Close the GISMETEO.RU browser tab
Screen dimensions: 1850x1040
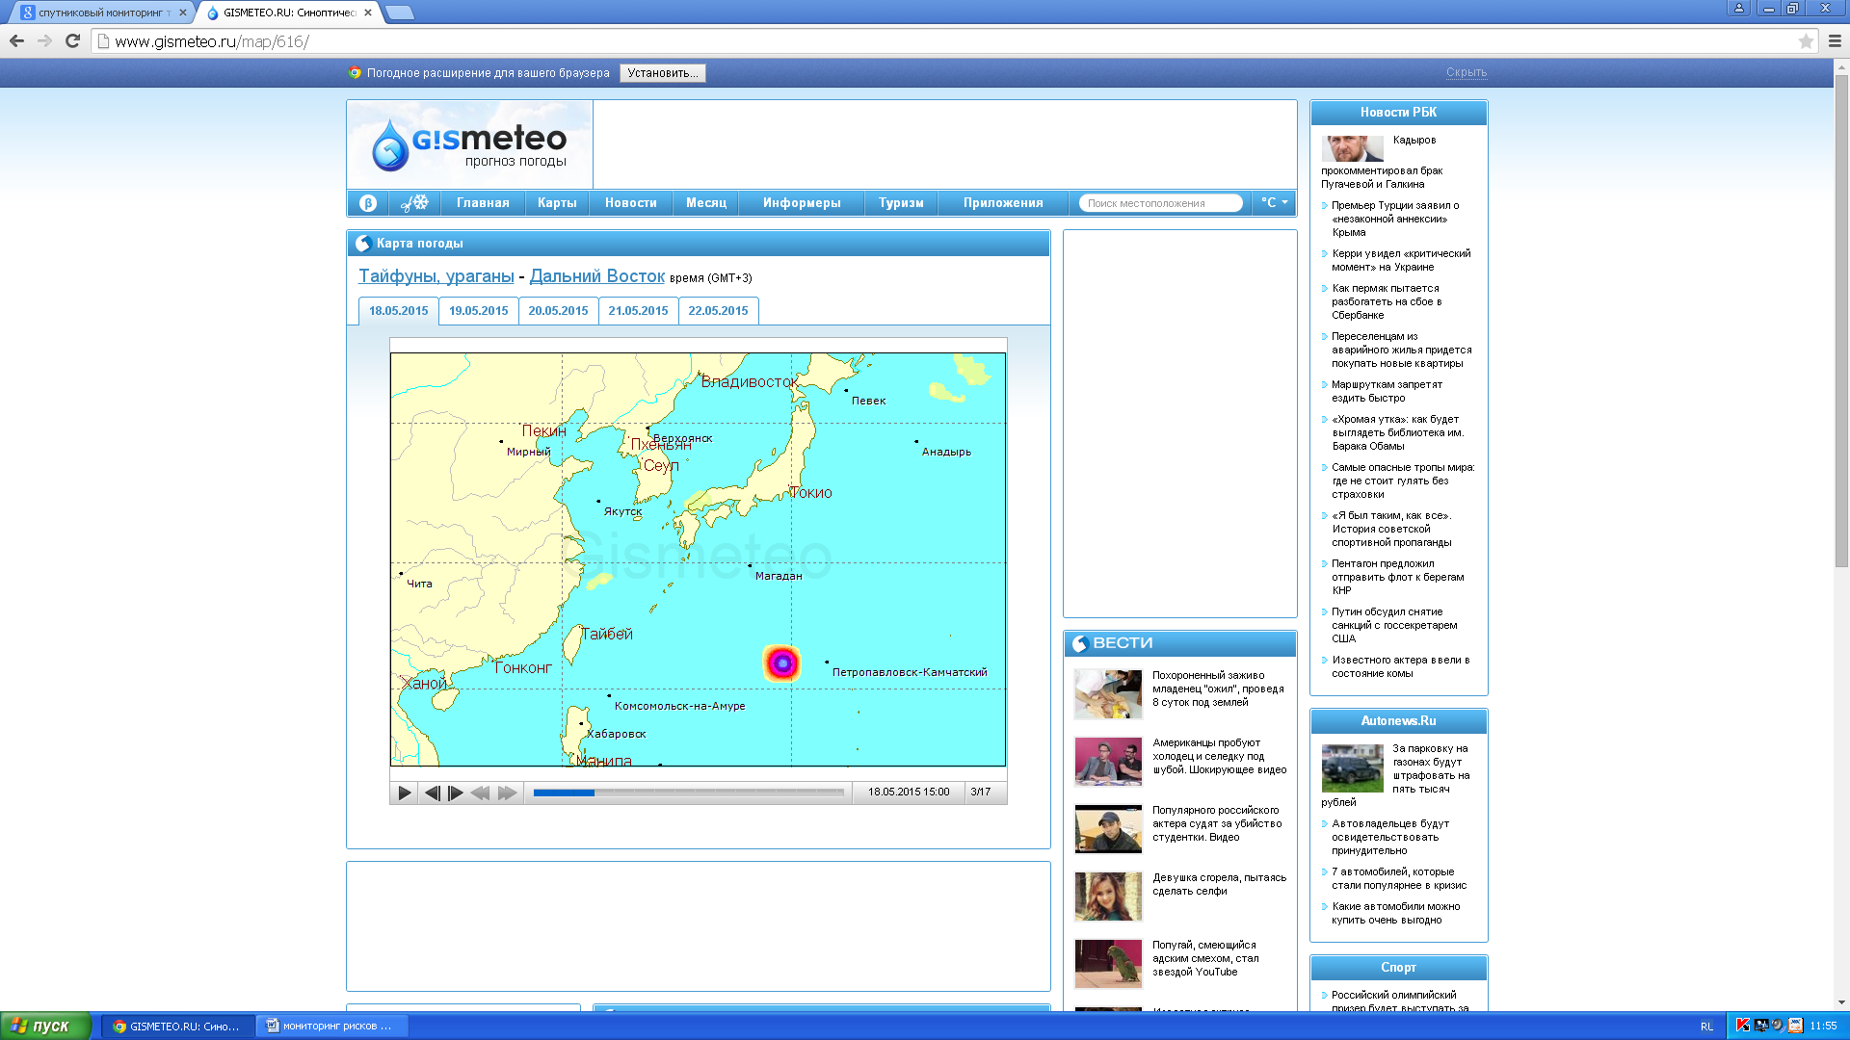point(368,13)
